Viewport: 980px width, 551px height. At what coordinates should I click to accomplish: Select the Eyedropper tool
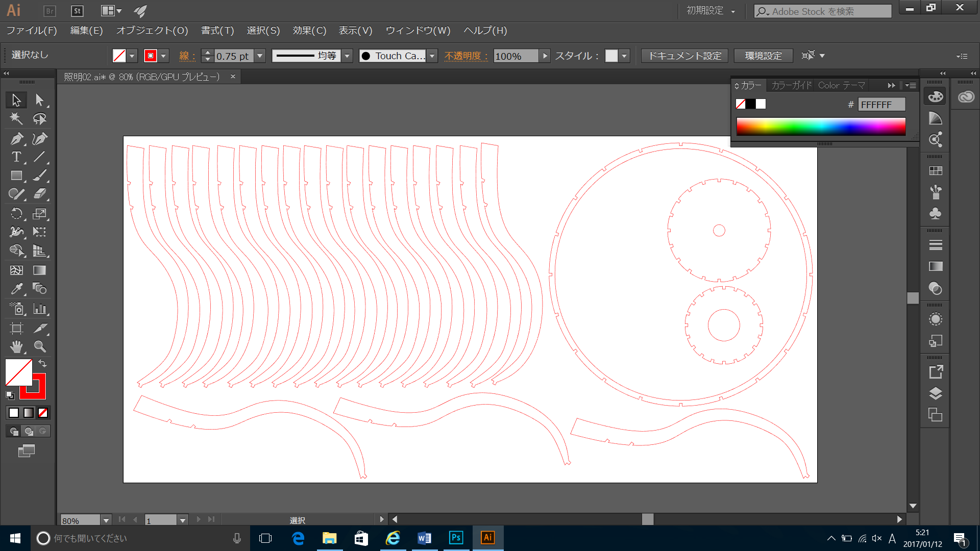point(16,289)
